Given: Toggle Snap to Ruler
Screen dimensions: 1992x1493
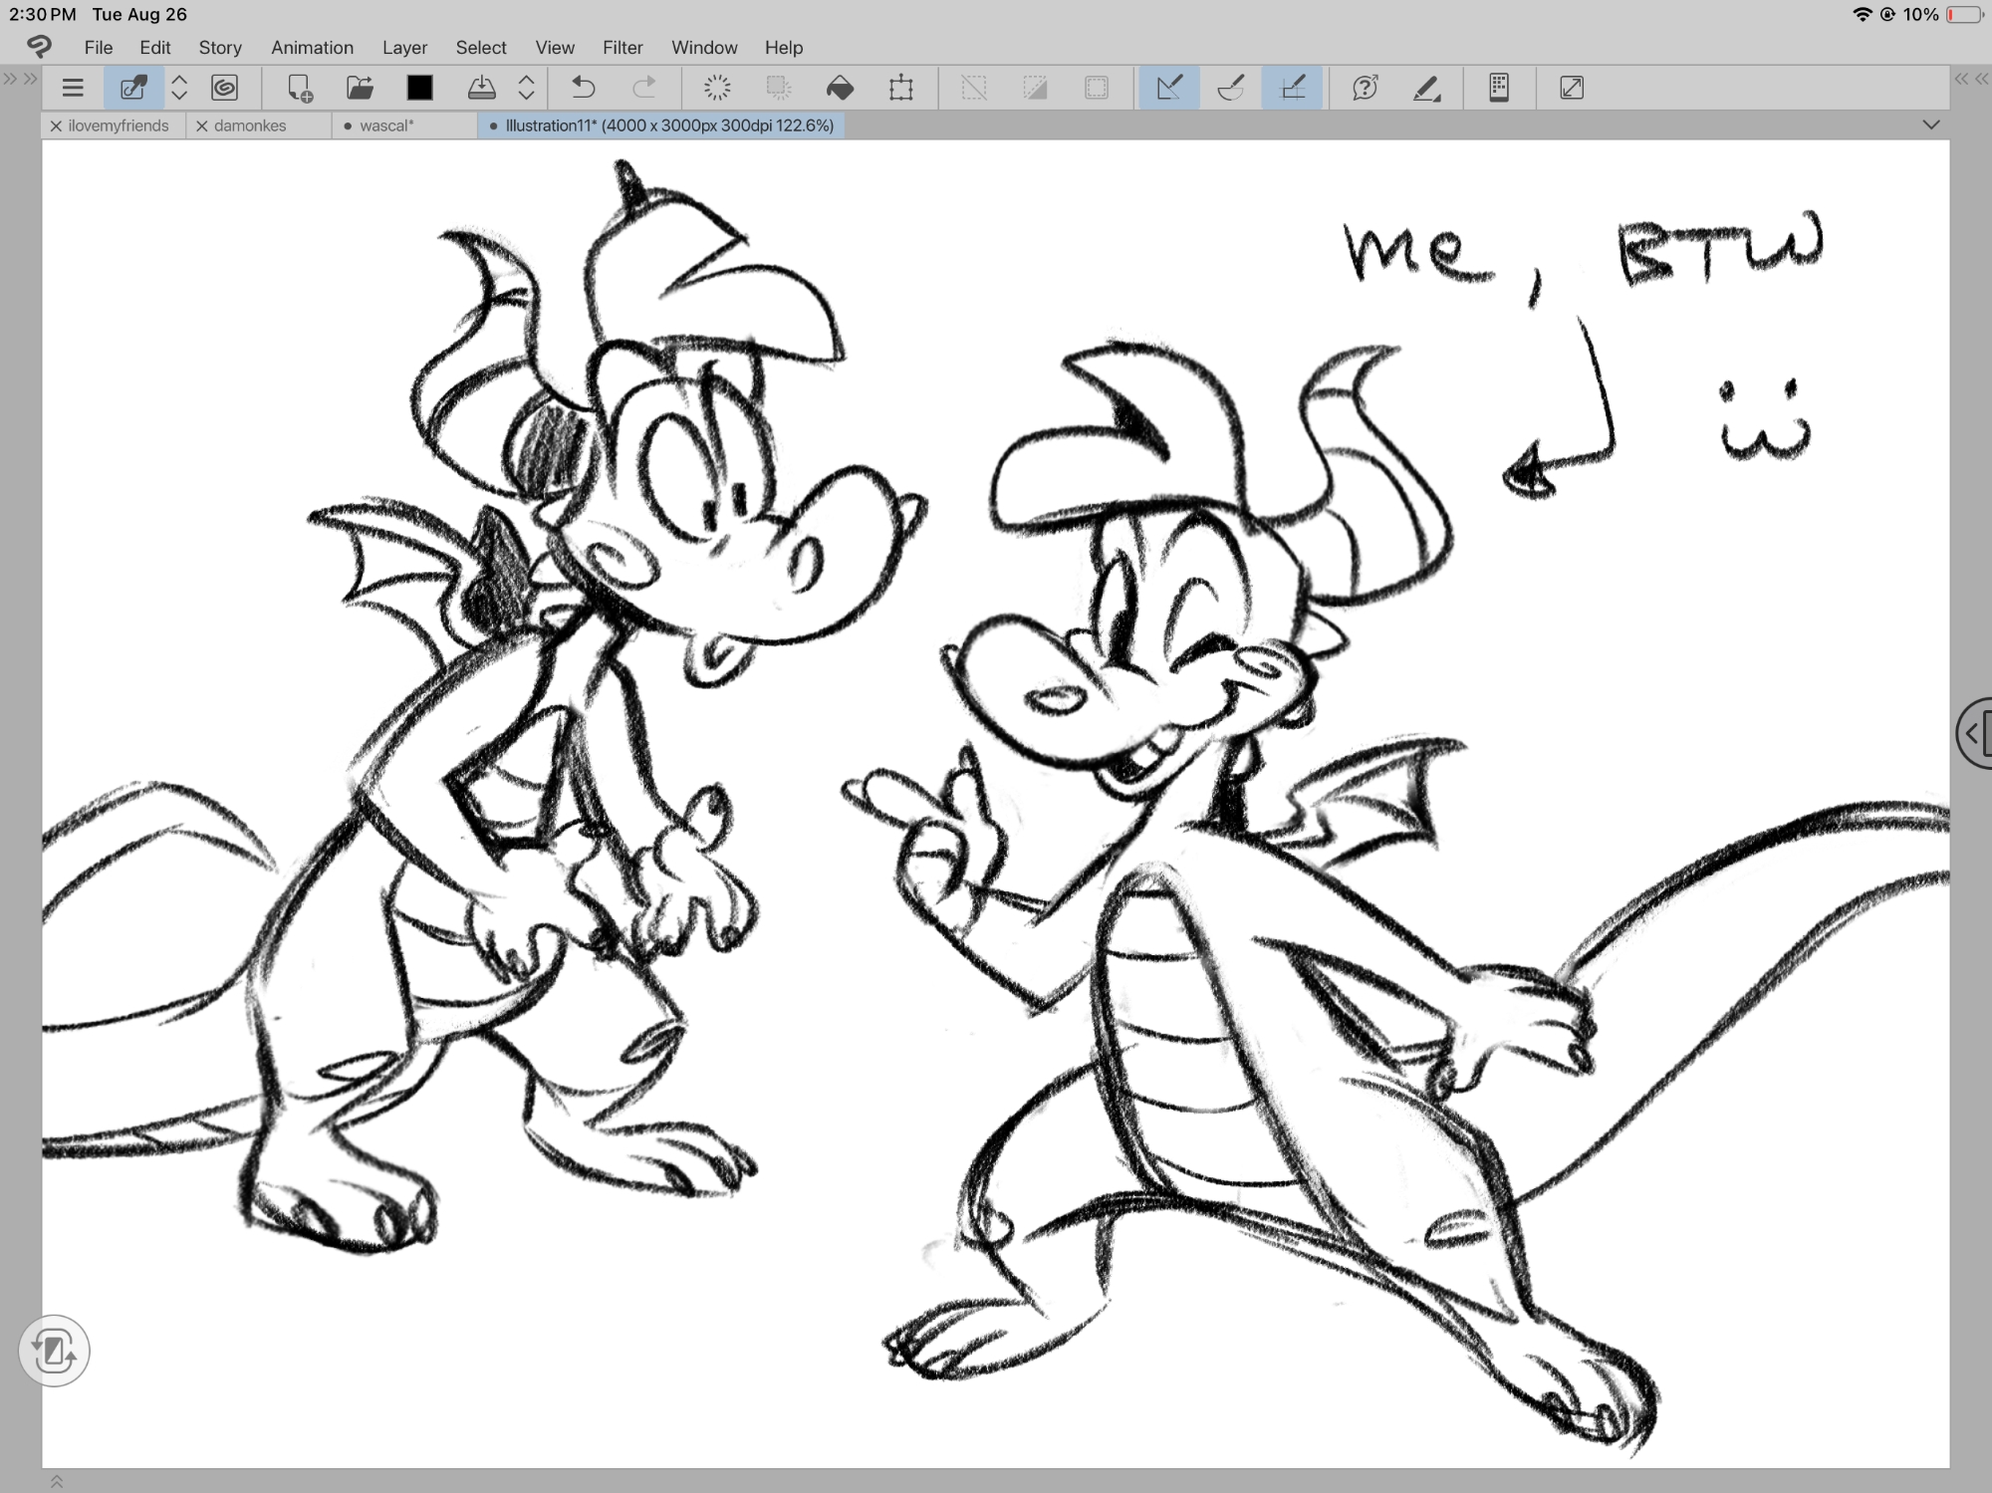Looking at the screenshot, I should pyautogui.click(x=1169, y=88).
